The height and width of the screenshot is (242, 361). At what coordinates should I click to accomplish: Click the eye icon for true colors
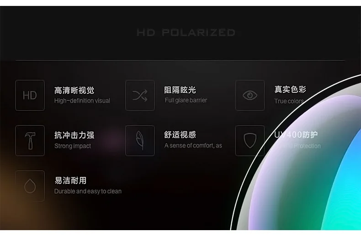point(250,95)
